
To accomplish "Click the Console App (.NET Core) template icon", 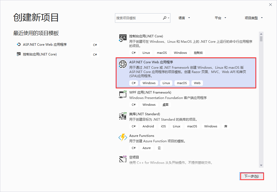I will pos(123,38).
